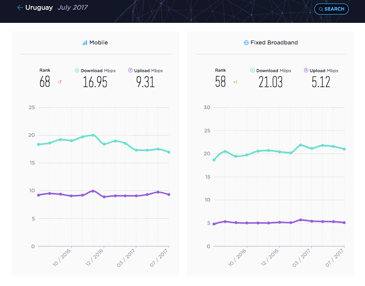Click the Mobile upload value 9.31
The image size is (365, 286).
(145, 82)
